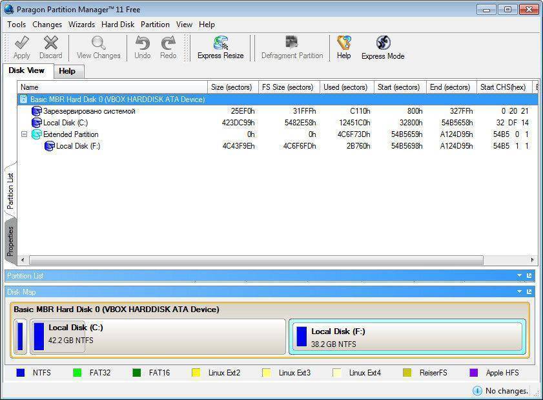Open the Wizards menu
The width and height of the screenshot is (543, 400).
point(81,25)
